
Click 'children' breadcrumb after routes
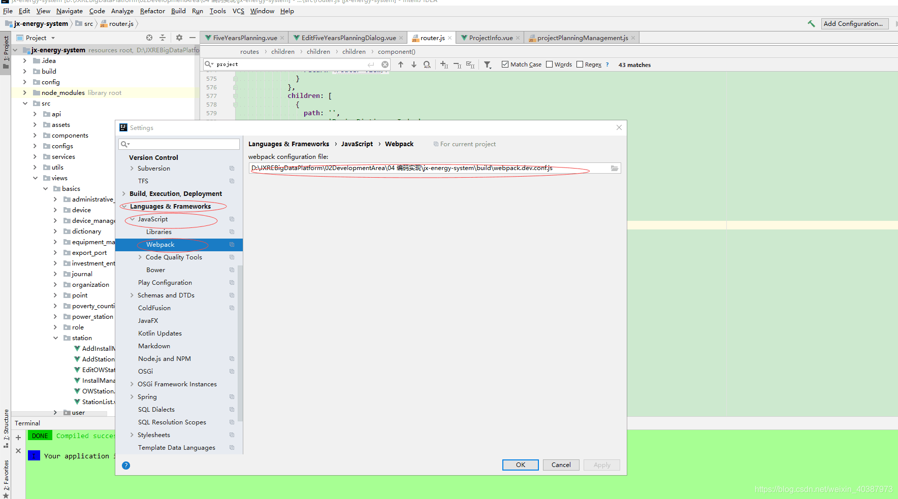click(x=283, y=52)
